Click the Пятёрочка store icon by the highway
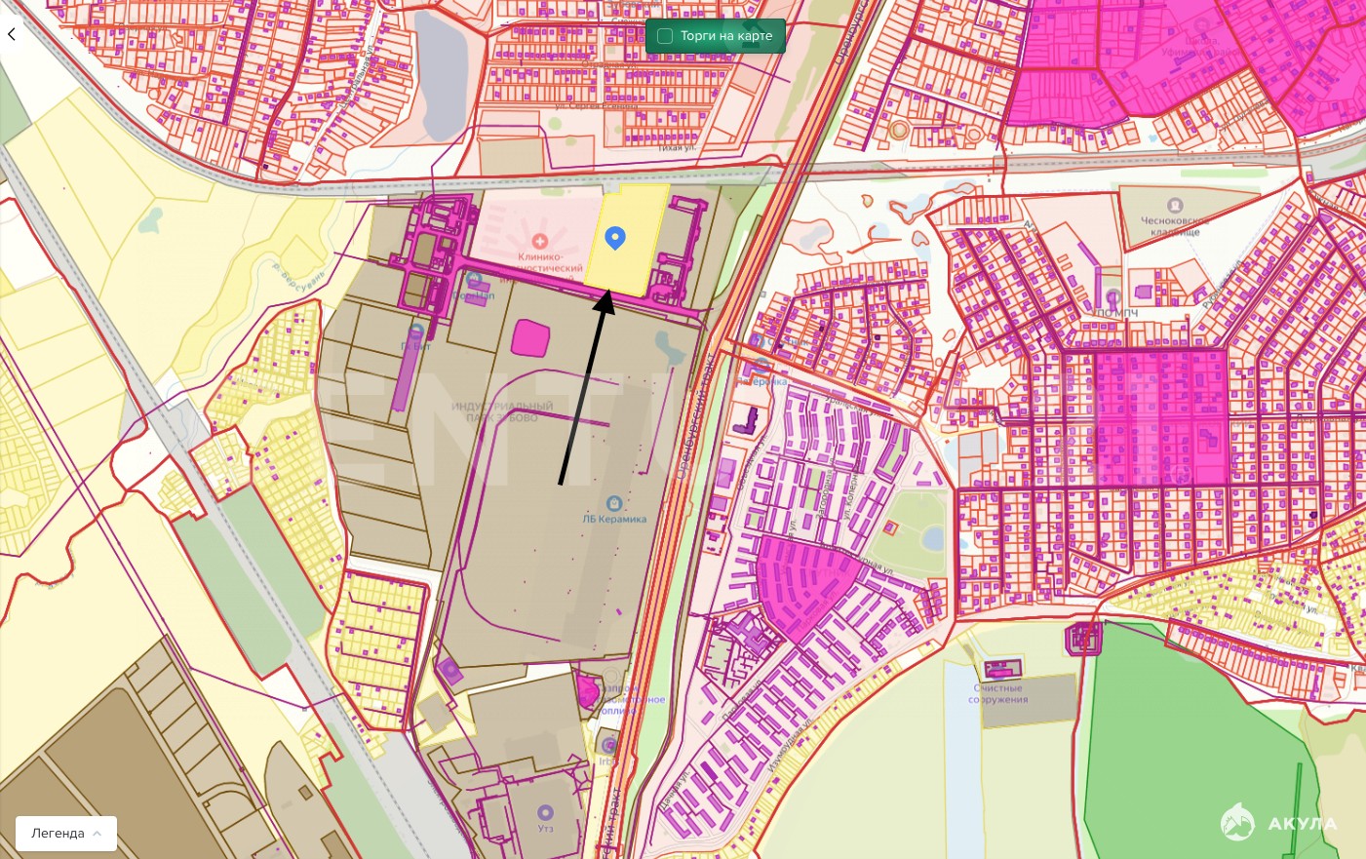 click(761, 367)
